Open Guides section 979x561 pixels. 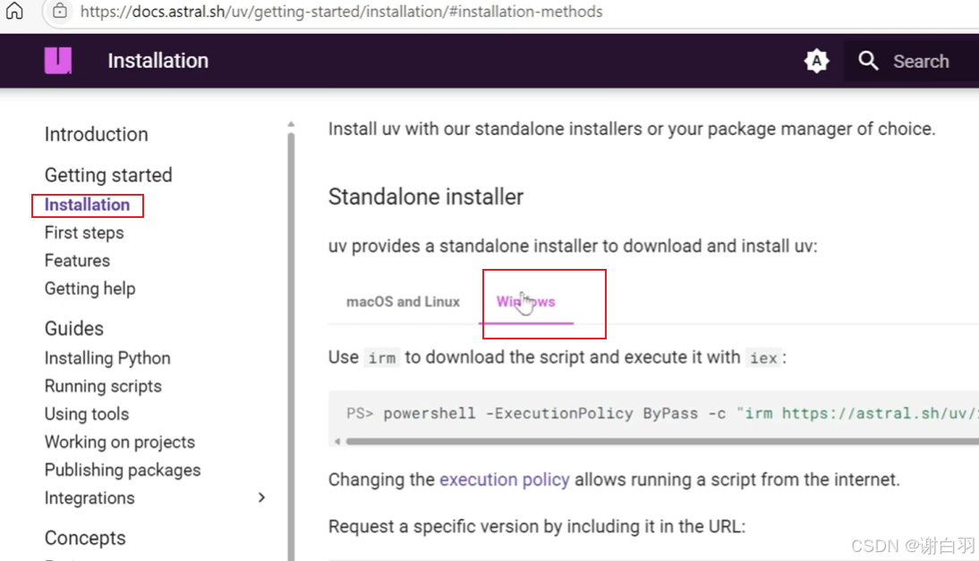tap(73, 329)
